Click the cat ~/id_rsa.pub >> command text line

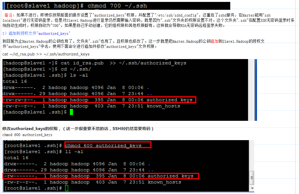pos(46,54)
